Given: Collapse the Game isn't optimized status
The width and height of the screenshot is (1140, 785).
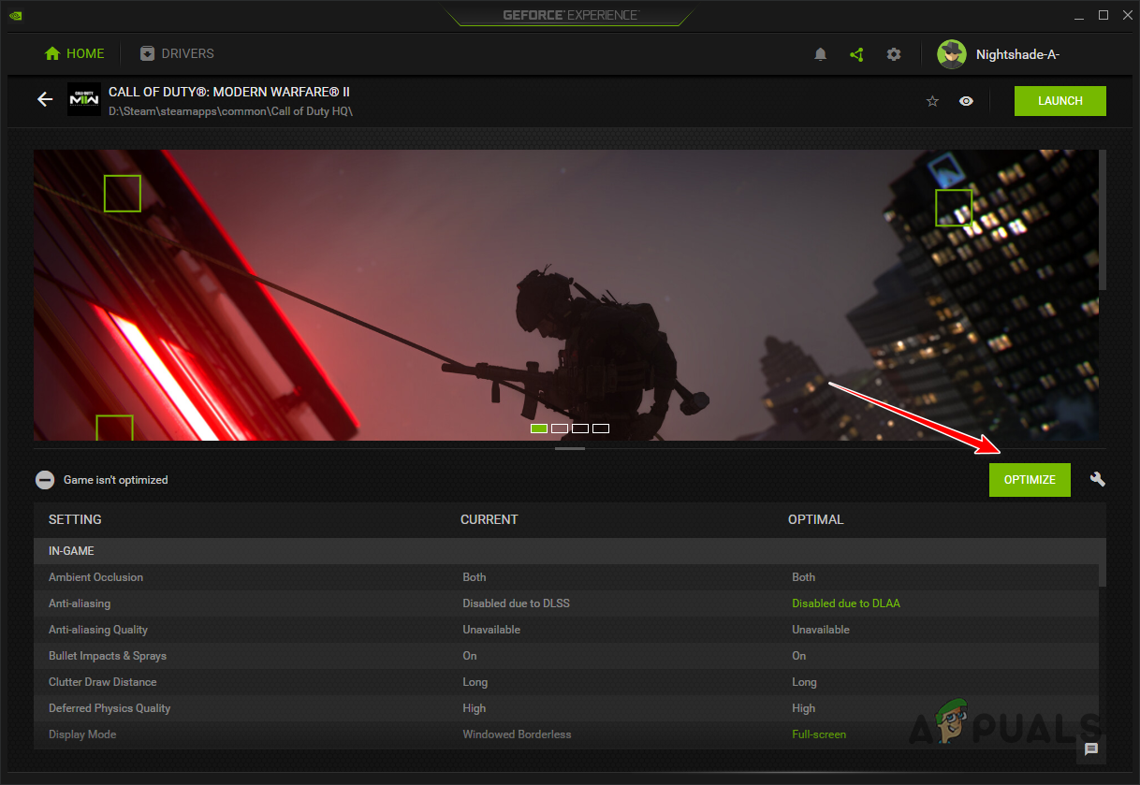Looking at the screenshot, I should coord(45,479).
